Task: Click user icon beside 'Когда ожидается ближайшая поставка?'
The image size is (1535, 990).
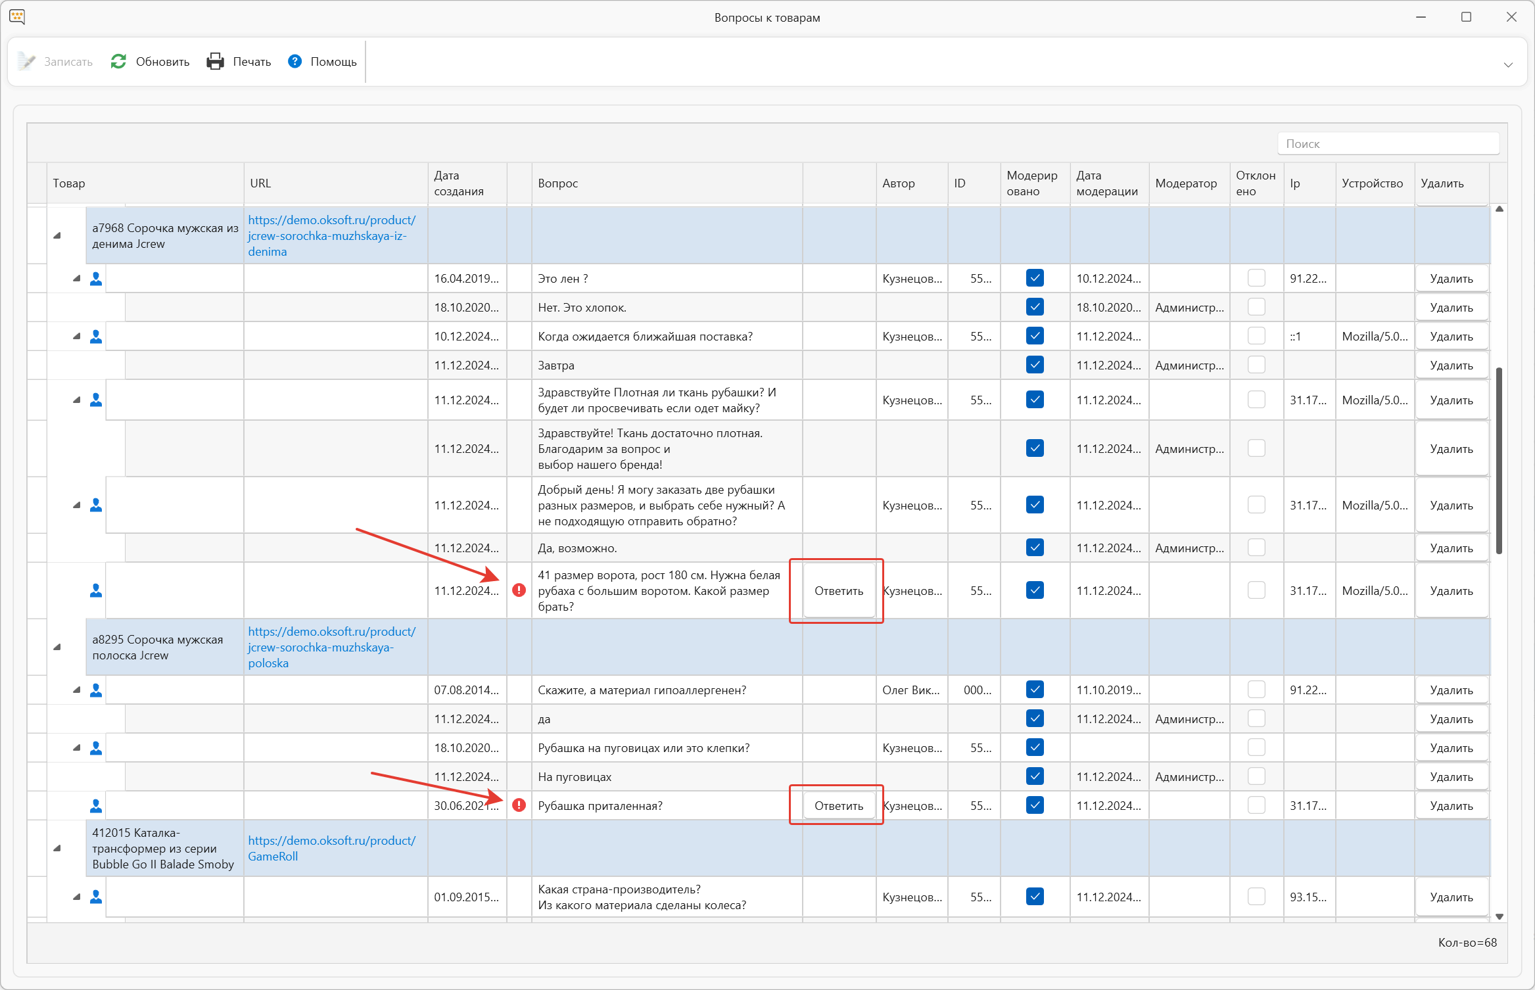Action: click(x=96, y=337)
